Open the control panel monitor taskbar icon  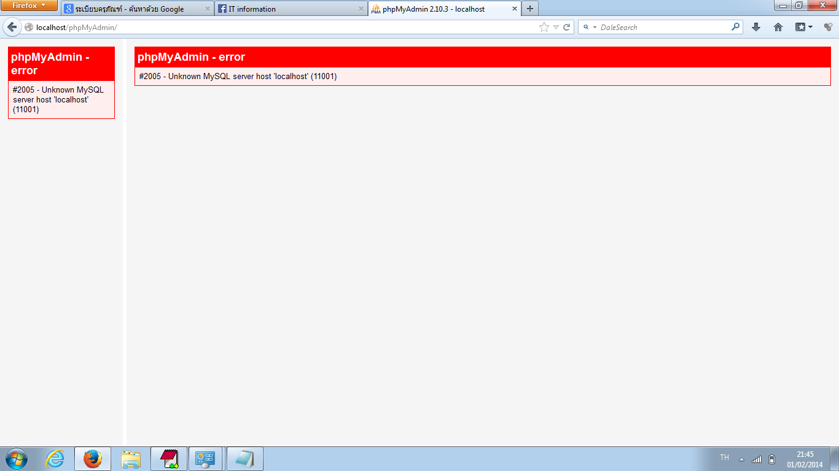point(205,459)
